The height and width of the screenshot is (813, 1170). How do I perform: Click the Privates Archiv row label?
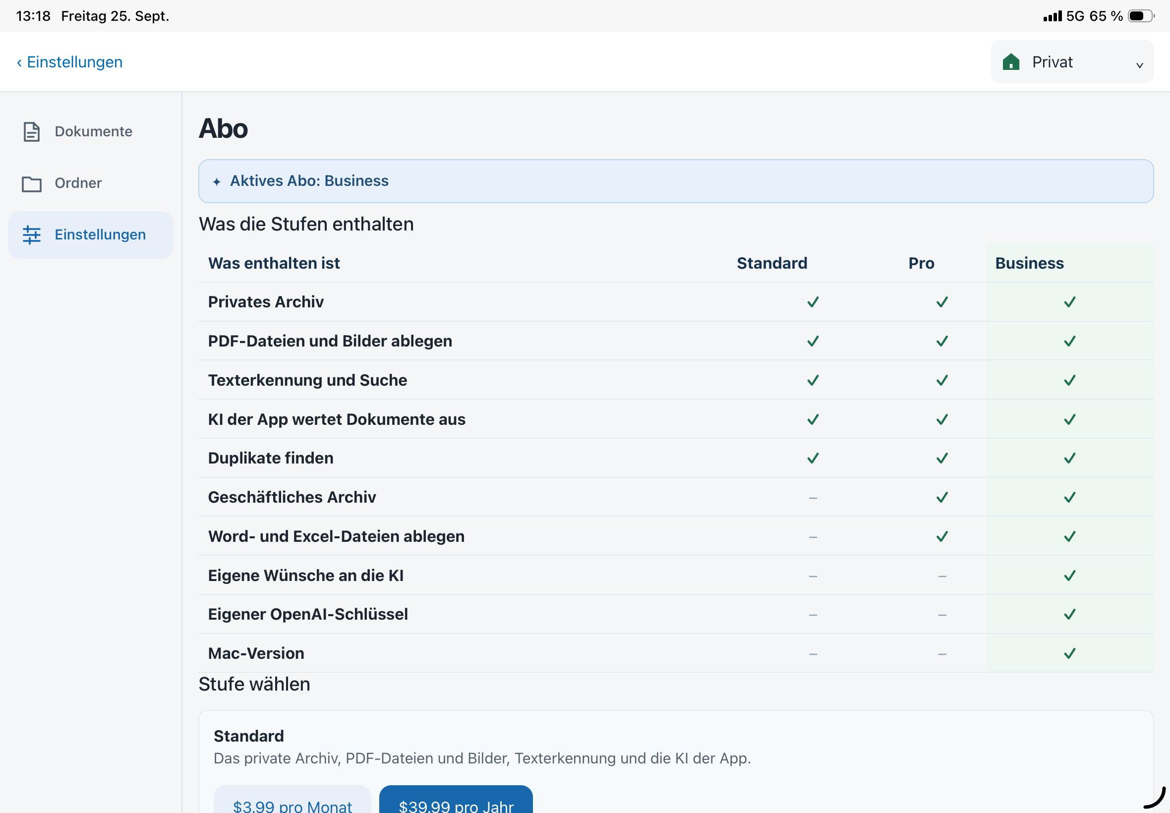pyautogui.click(x=266, y=302)
